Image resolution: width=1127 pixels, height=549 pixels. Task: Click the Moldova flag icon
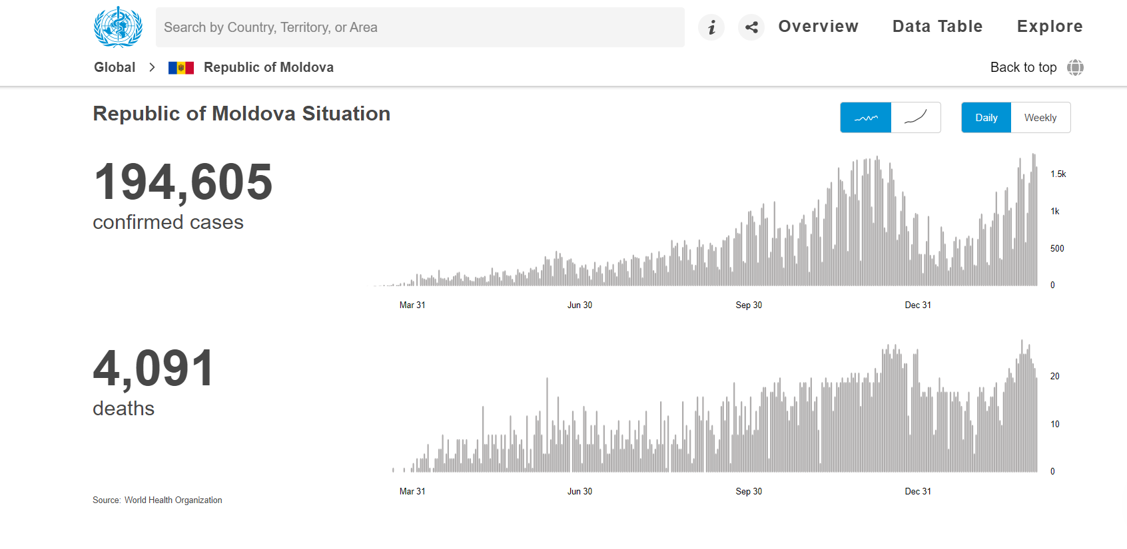coord(181,68)
